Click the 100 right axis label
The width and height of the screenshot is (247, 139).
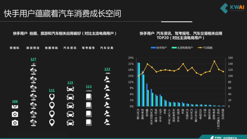pos(230,76)
